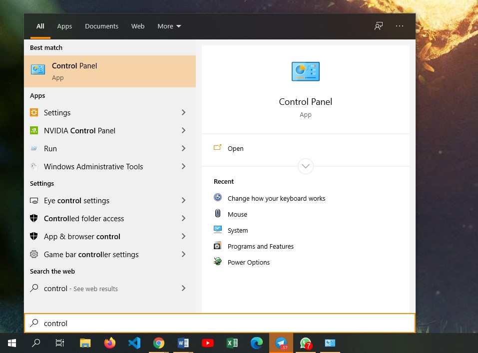
Task: Switch to the Documents search tab
Action: [x=101, y=26]
